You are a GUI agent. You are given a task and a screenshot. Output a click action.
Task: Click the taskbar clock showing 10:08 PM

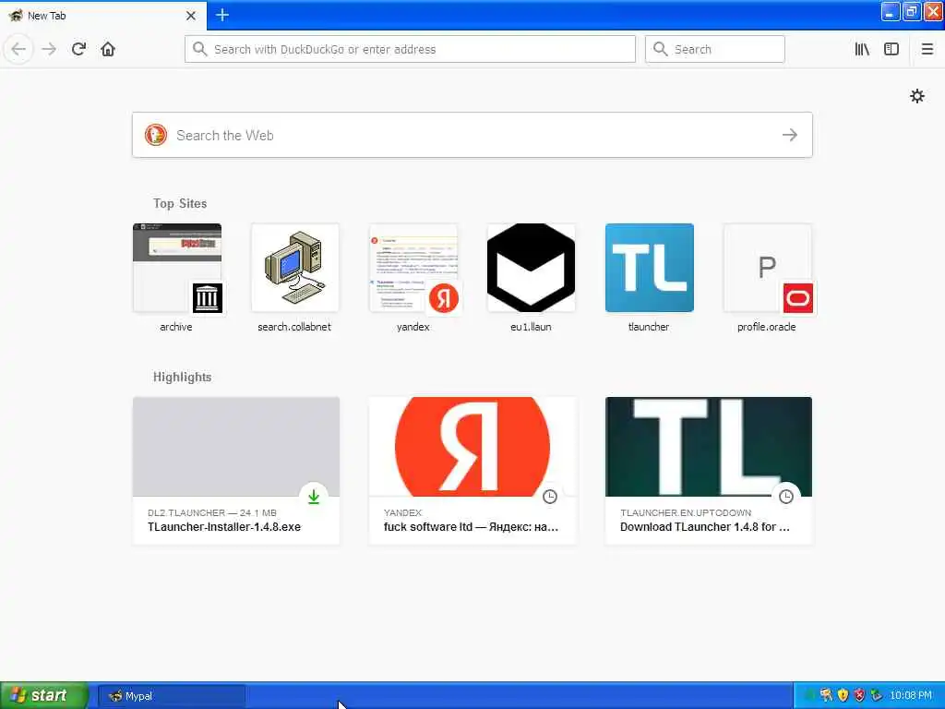[911, 696]
